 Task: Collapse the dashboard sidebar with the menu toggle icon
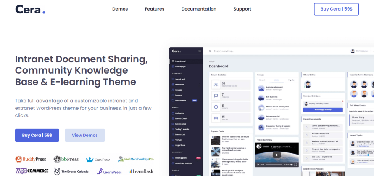point(200,51)
